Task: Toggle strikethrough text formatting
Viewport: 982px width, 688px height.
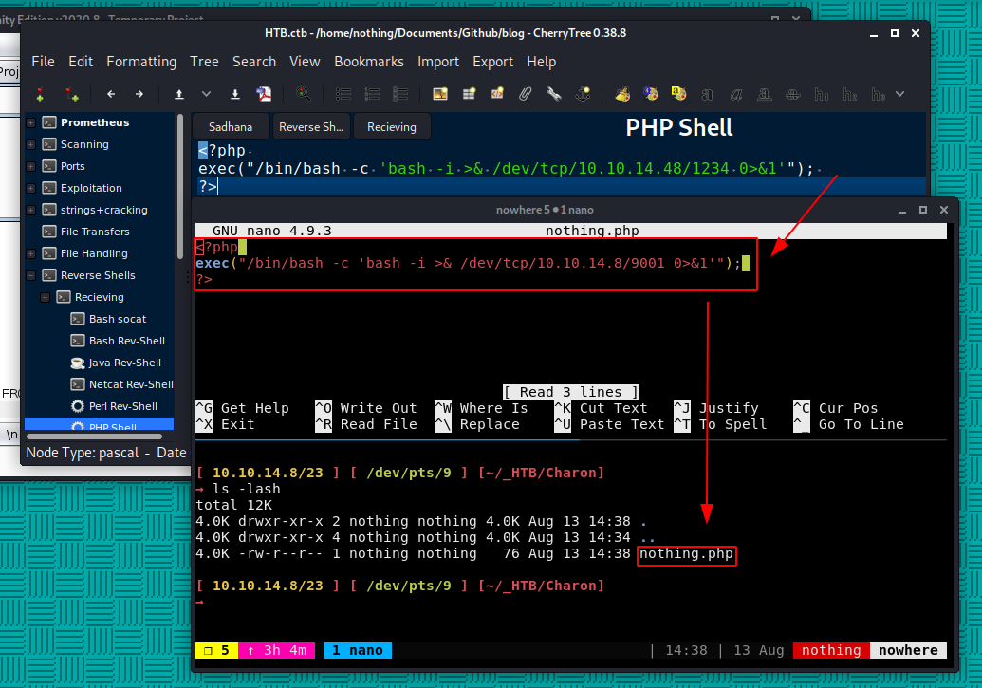Action: point(793,95)
